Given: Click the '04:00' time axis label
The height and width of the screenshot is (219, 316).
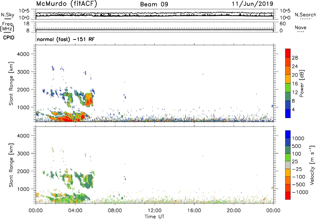Looking at the screenshot, I should point(75,211).
